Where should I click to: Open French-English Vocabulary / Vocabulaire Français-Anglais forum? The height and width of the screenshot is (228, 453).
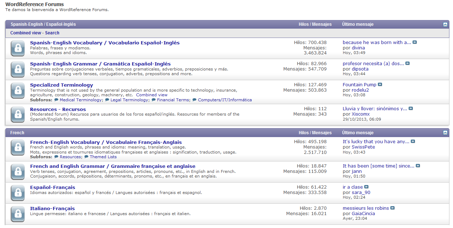[x=106, y=142]
